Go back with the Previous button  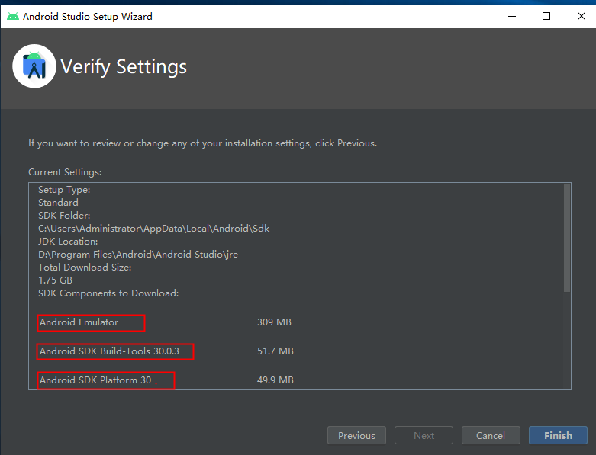356,435
